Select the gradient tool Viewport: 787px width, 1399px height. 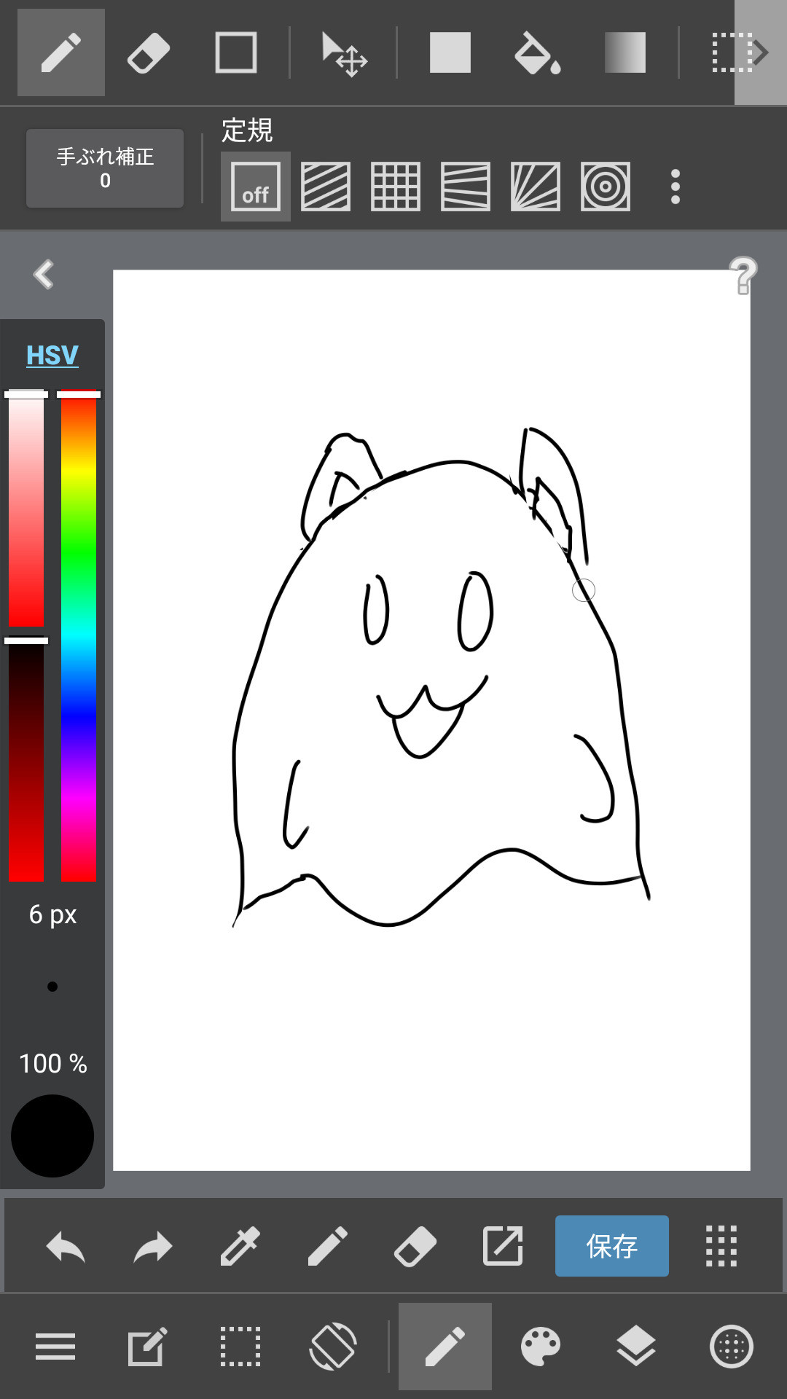click(625, 52)
